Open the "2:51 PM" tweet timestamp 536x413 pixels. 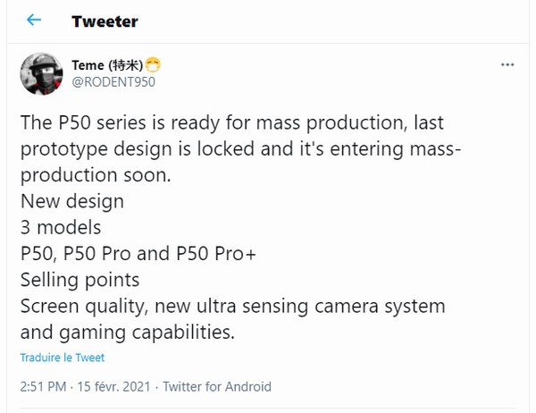tap(41, 387)
